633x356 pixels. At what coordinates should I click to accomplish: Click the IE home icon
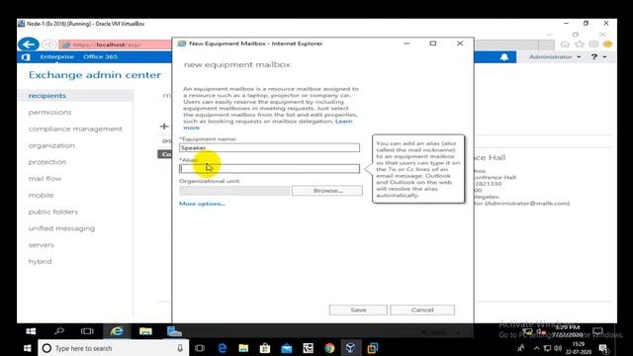click(565, 44)
